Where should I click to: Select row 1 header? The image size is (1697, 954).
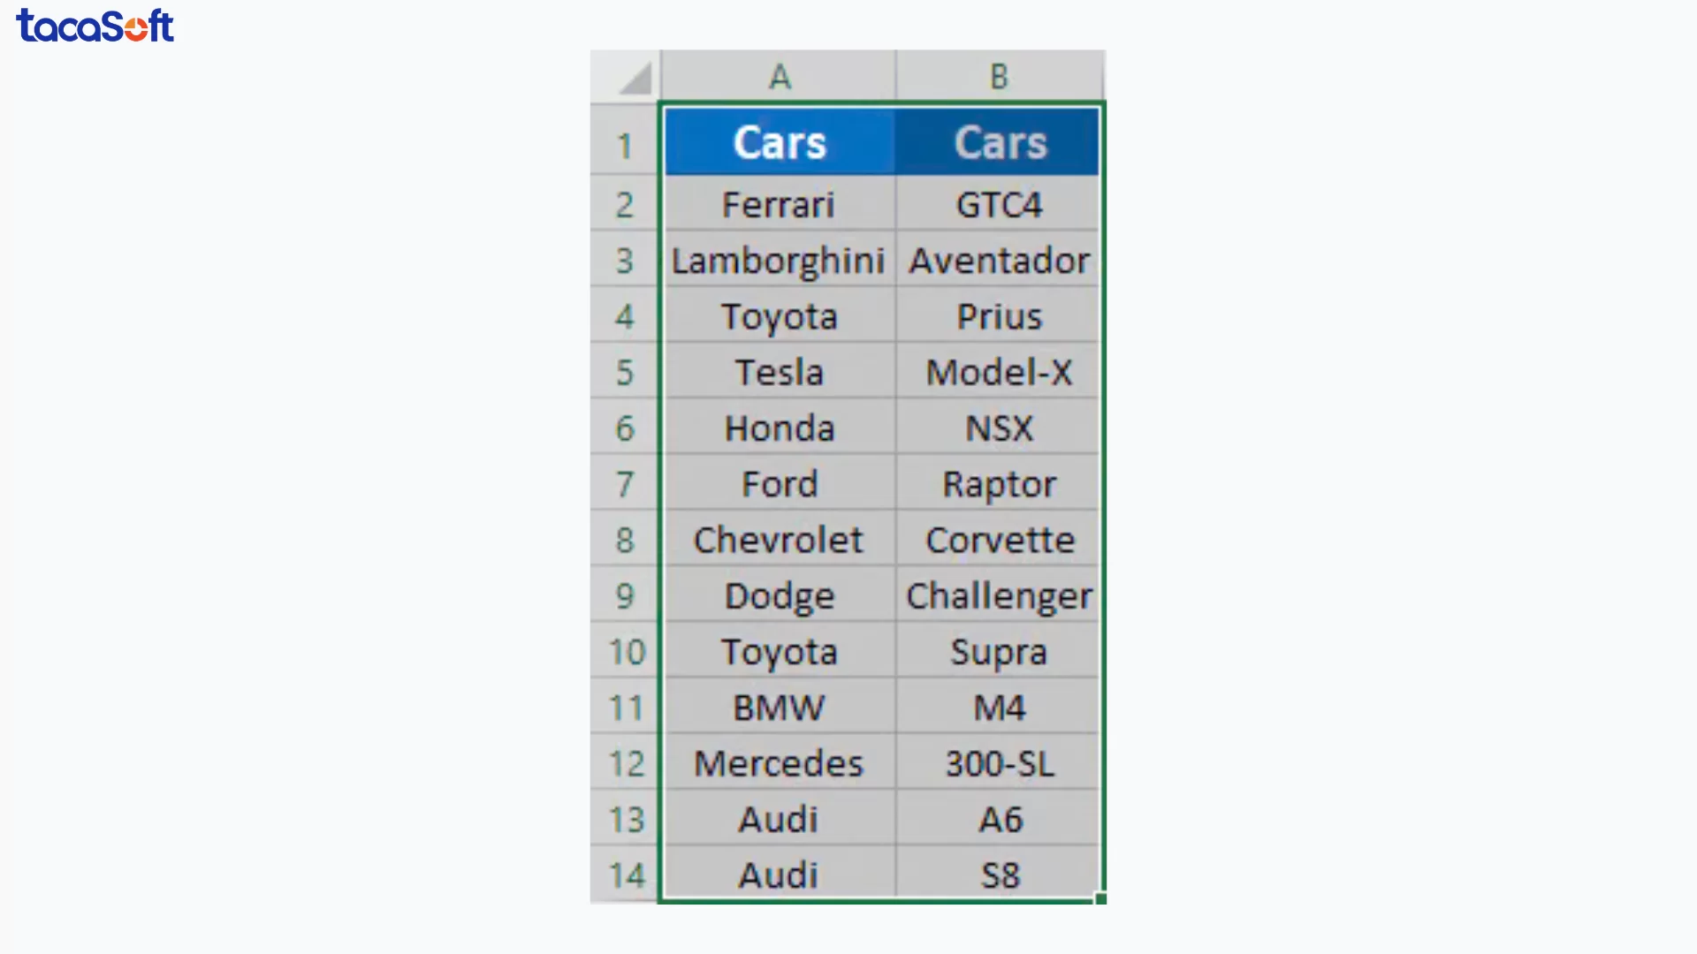[x=624, y=142]
